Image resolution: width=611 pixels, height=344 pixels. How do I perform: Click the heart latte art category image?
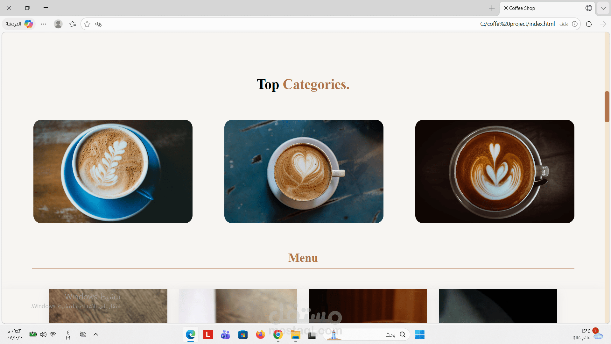[x=304, y=171]
